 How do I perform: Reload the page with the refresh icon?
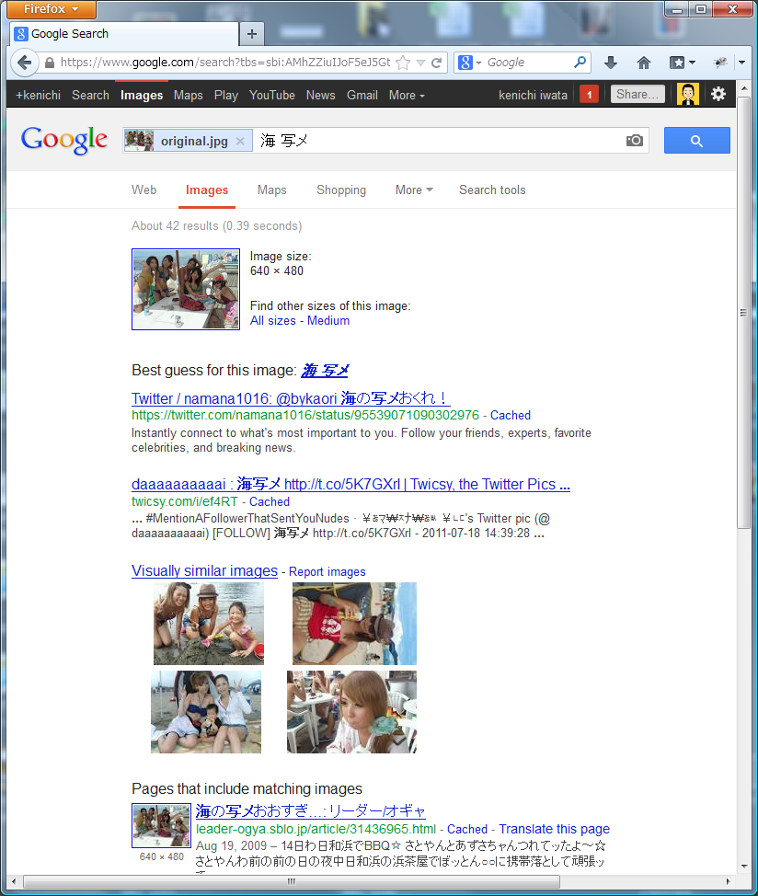pyautogui.click(x=436, y=63)
